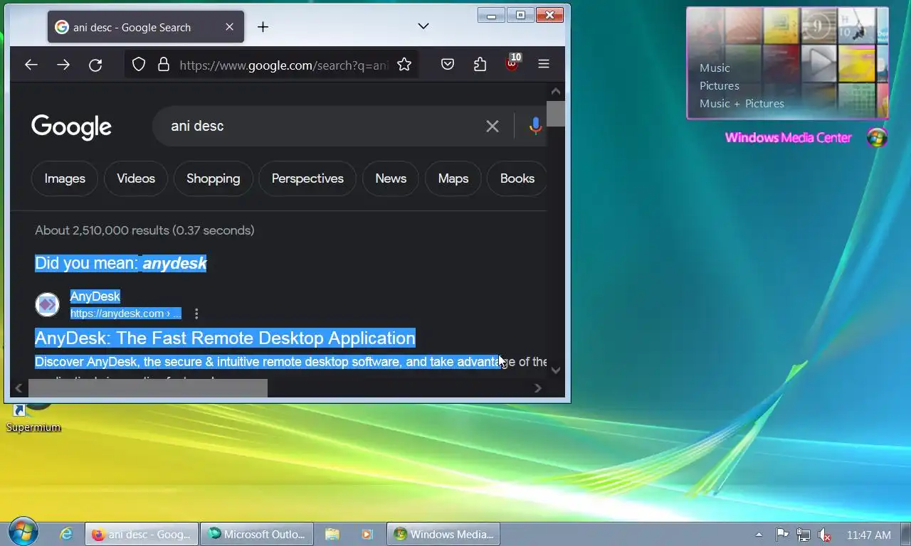Filter results by Images
The image size is (911, 546).
(65, 178)
